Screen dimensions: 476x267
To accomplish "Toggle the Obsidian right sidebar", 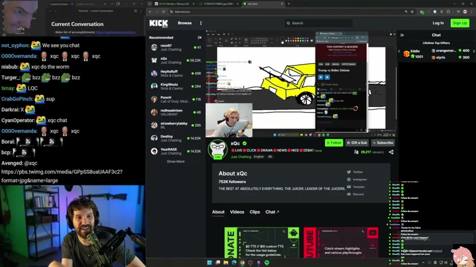I will coord(118,4).
